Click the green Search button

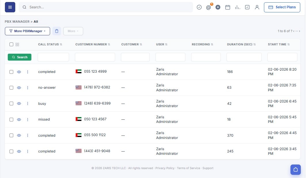[x=20, y=57]
